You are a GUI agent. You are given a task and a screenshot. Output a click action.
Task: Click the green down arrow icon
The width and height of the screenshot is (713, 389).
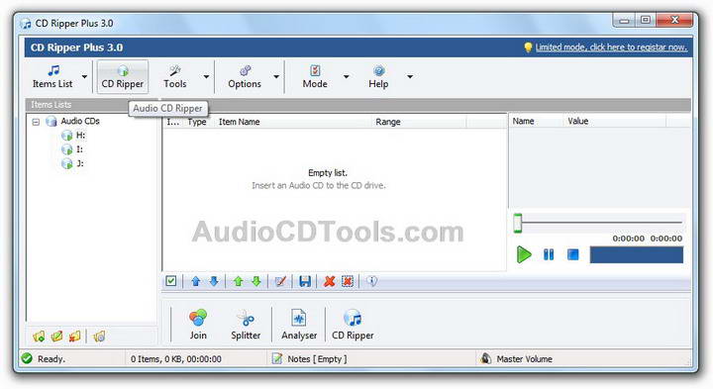point(256,281)
